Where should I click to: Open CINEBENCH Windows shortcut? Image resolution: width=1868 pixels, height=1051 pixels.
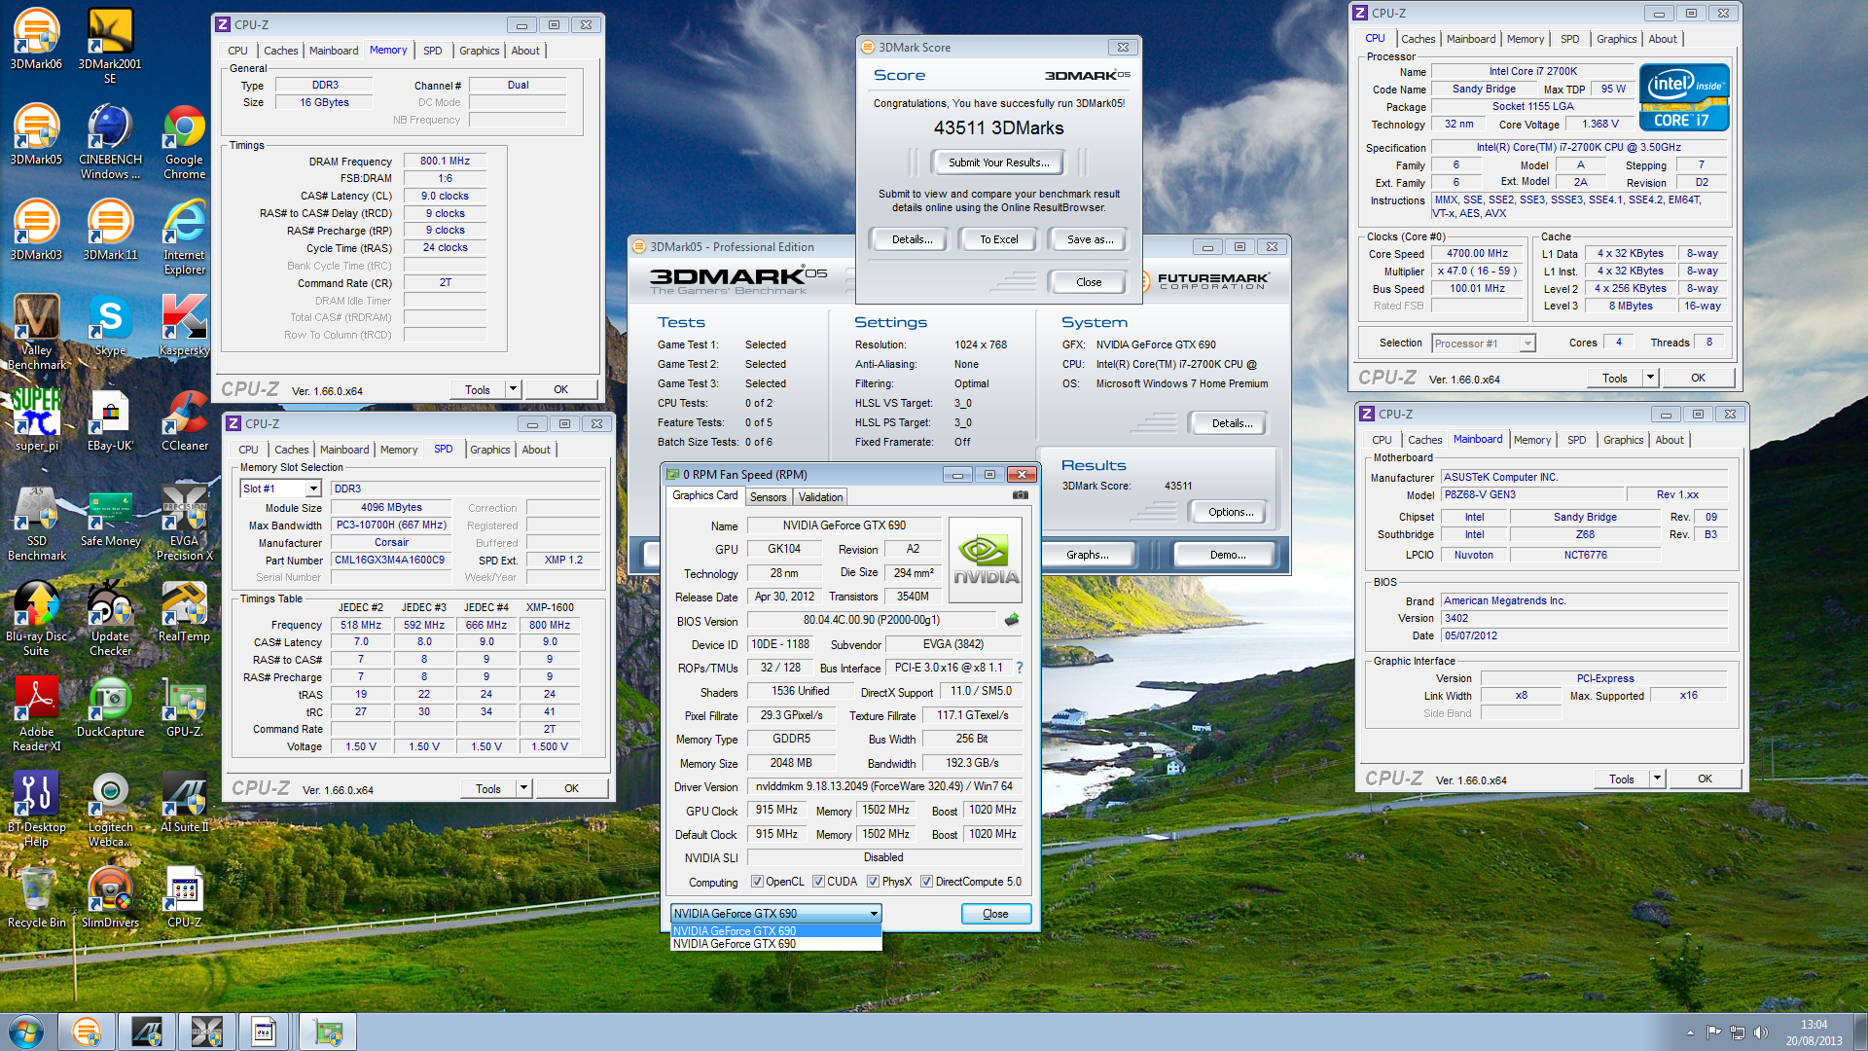[x=110, y=141]
